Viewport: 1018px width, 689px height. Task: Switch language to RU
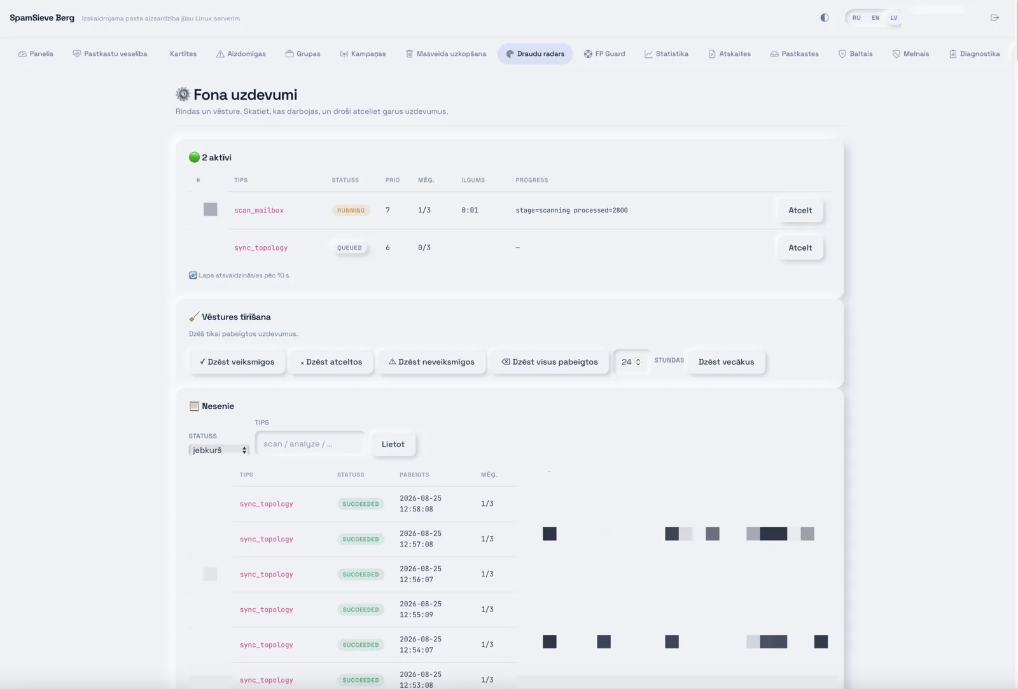856,18
